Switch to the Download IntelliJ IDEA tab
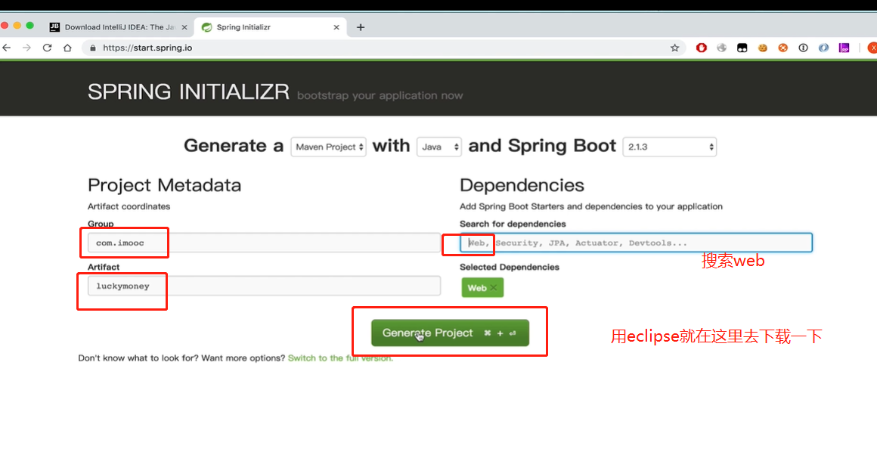 tap(119, 27)
